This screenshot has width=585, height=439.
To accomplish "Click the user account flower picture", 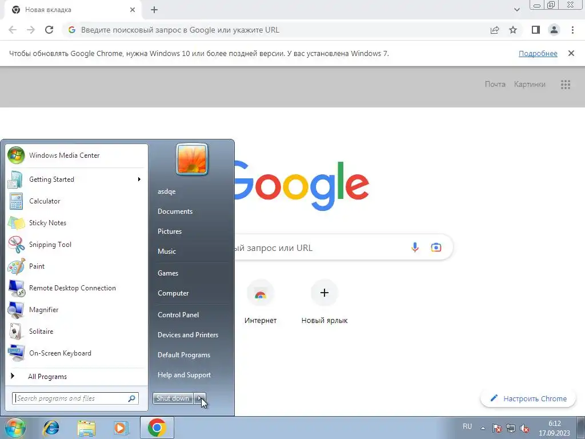I will pos(192,159).
